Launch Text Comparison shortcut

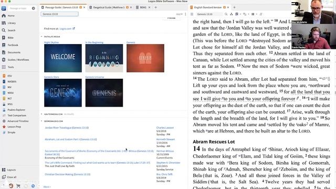[x=14, y=115]
